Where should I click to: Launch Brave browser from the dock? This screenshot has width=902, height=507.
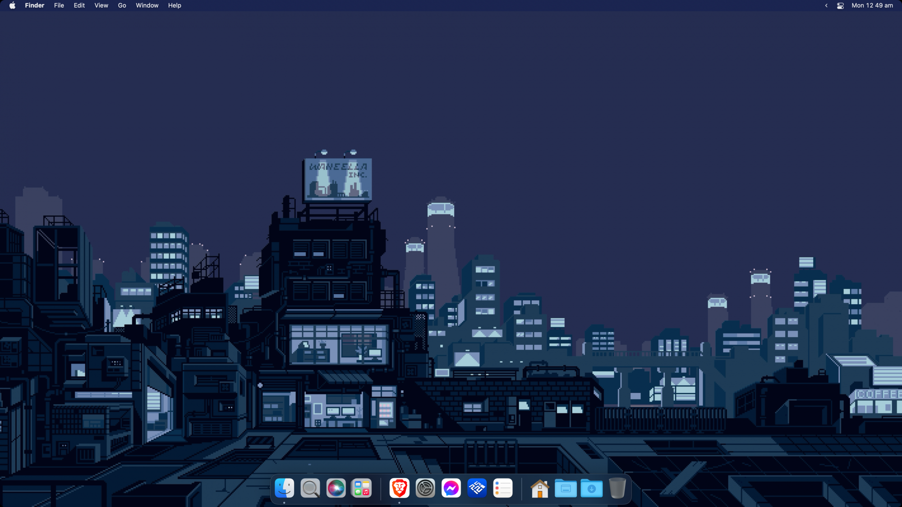(399, 488)
